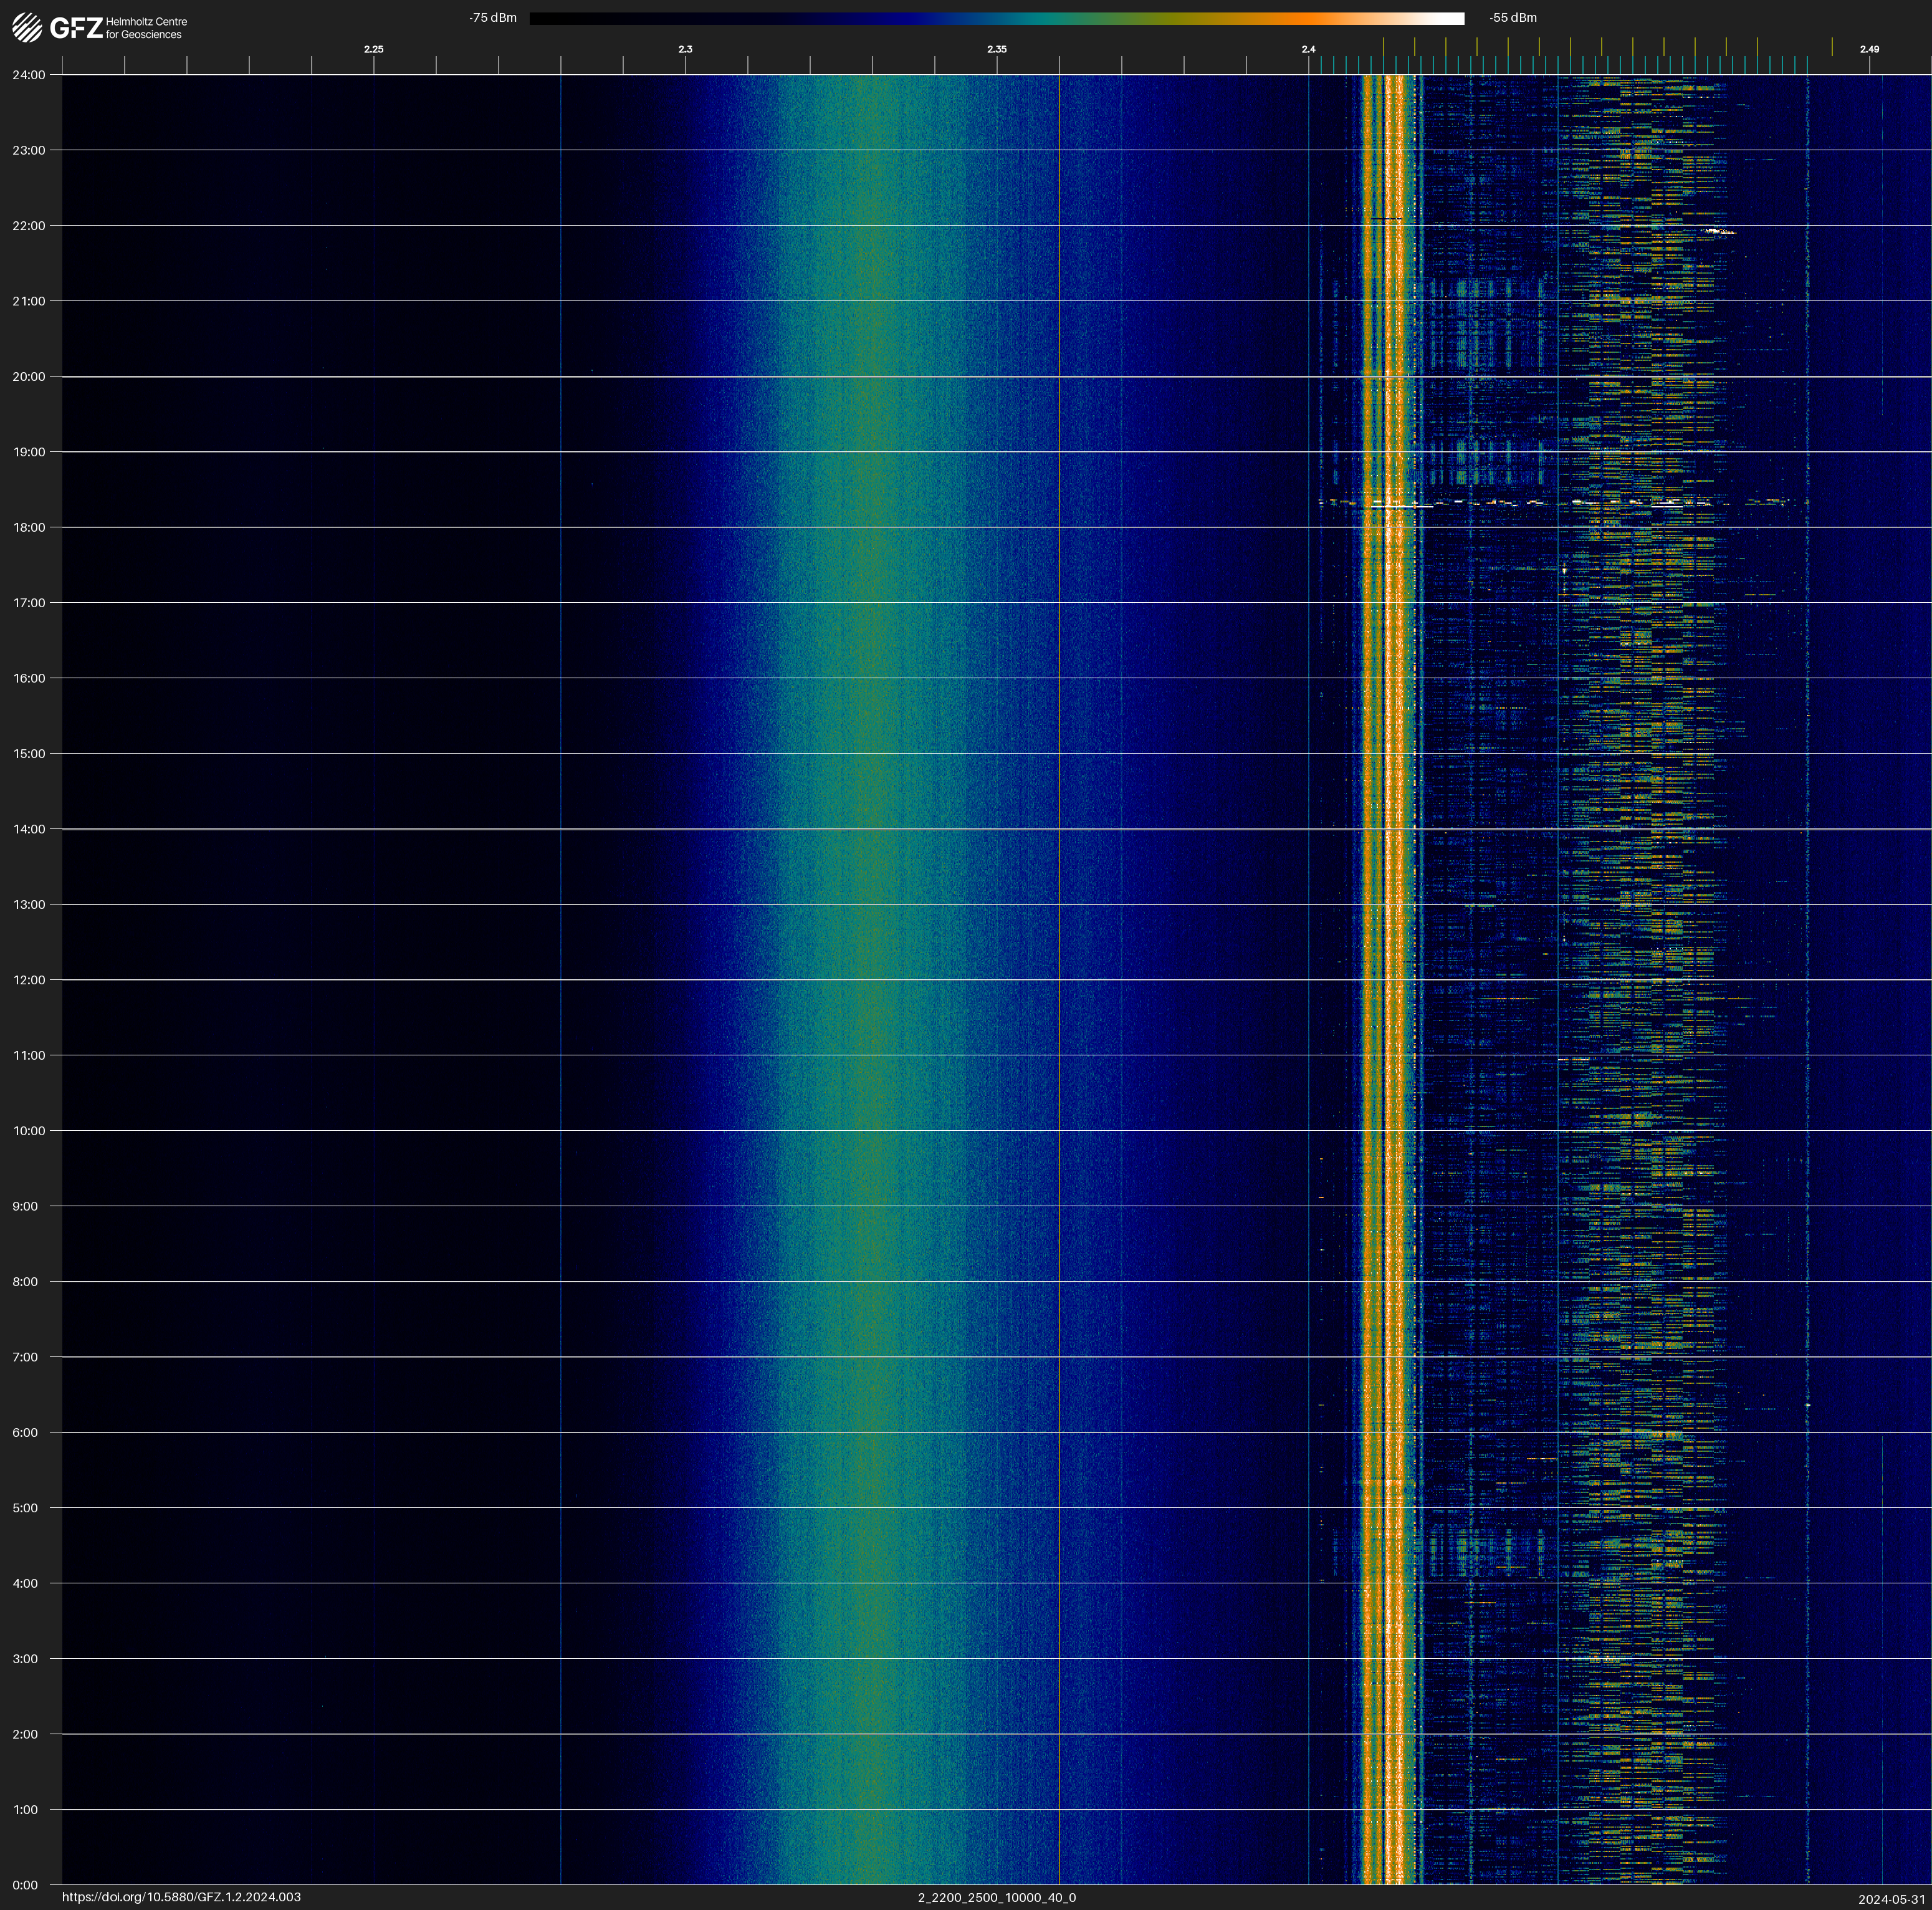Image resolution: width=1932 pixels, height=1910 pixels.
Task: Open the doi.org GFZ dataset link
Action: [181, 1897]
